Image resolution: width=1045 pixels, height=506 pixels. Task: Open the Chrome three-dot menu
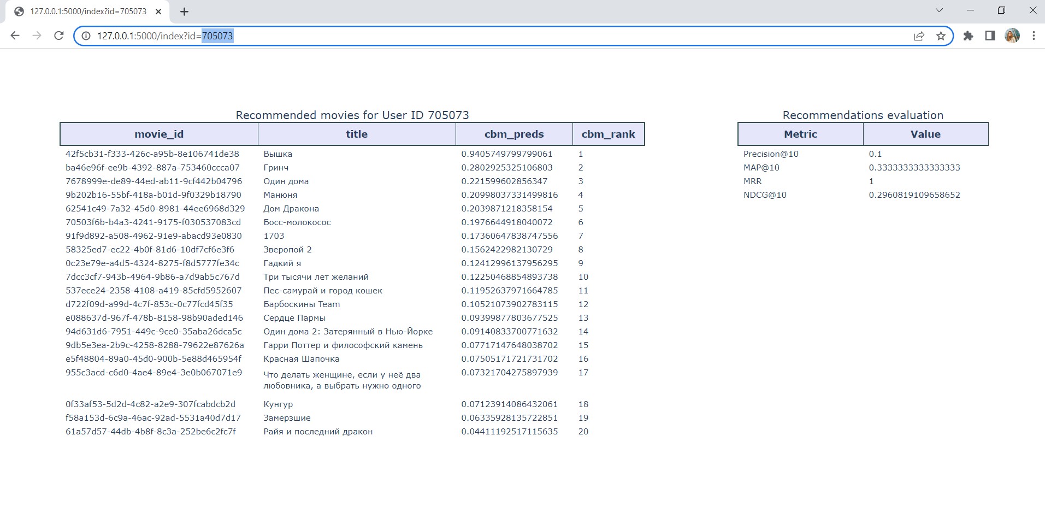1033,36
